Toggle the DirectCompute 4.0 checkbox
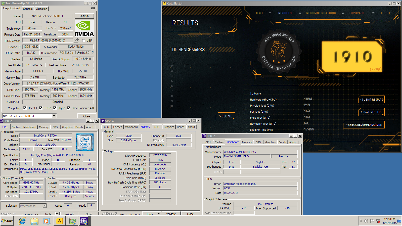402x226 pixels. (69, 108)
